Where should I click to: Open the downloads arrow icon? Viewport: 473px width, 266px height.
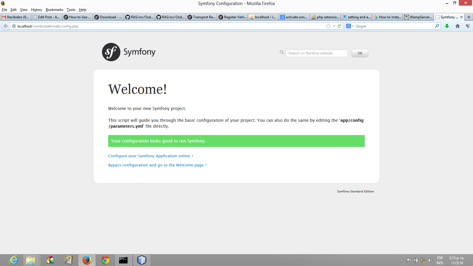pyautogui.click(x=447, y=26)
